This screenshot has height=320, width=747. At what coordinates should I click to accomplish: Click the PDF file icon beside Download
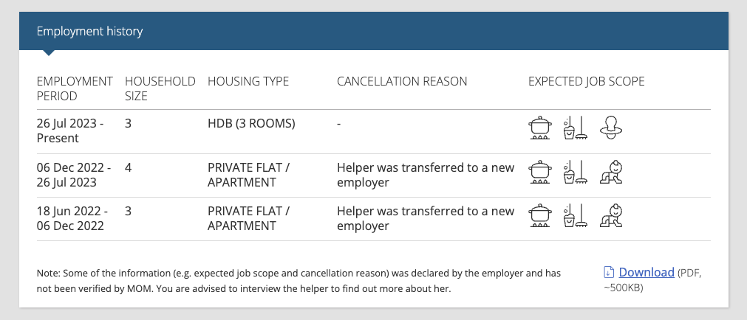[608, 273]
